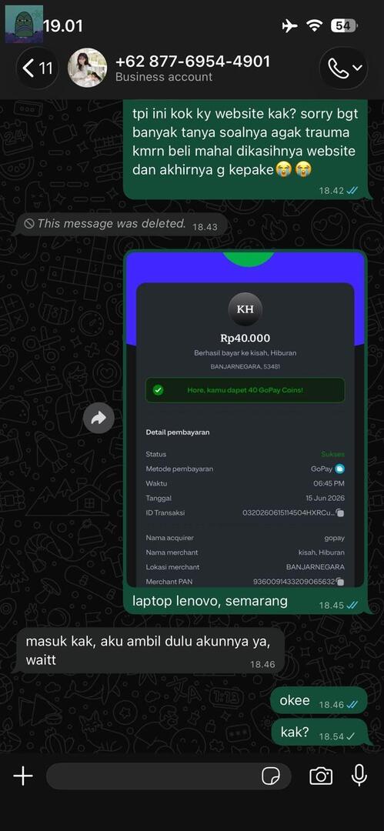Tap 'Hore, kamu dapet 40 GoPay Coins!' banner
The width and height of the screenshot is (384, 831).
[x=245, y=390]
